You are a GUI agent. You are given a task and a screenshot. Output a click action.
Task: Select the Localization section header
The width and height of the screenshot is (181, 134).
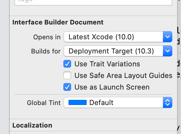pyautogui.click(x=32, y=125)
